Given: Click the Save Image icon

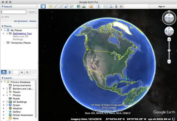Looking at the screenshot, I should (116, 6).
